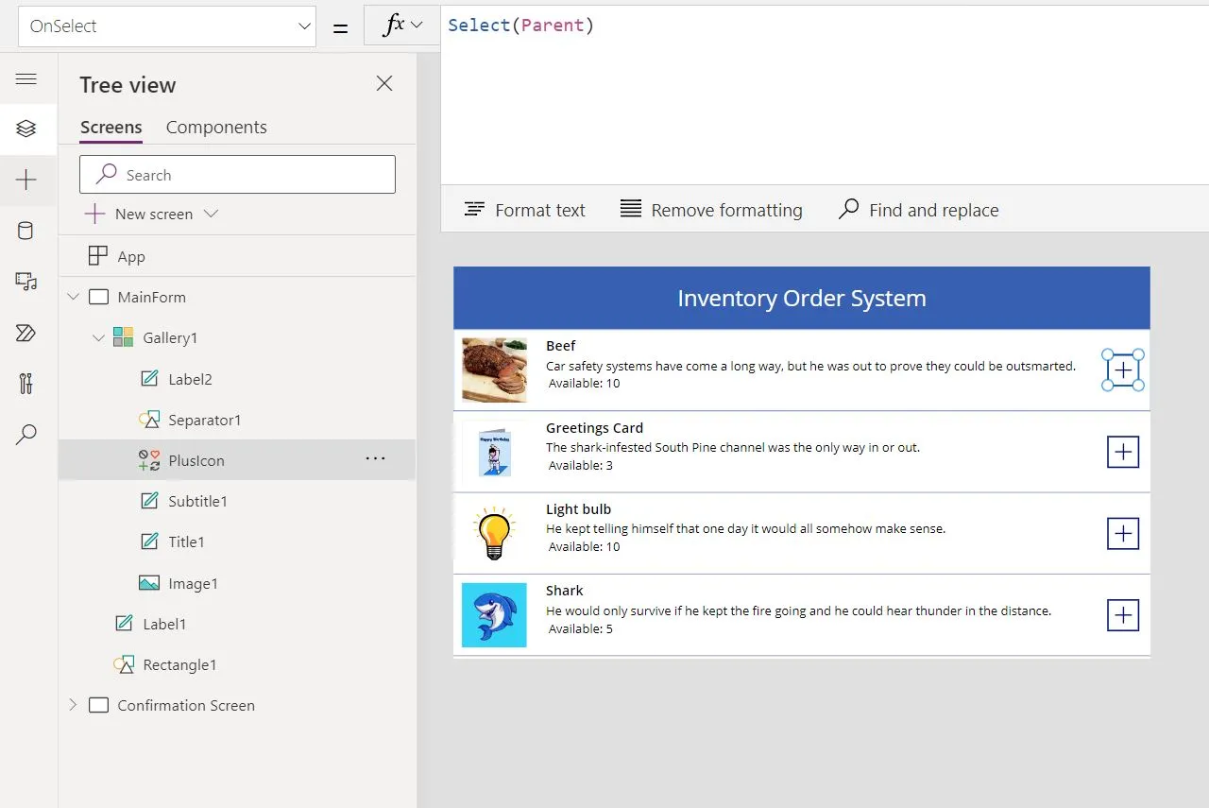Open the PlusIcon more options ellipsis
The height and width of the screenshot is (808, 1209).
pos(375,459)
